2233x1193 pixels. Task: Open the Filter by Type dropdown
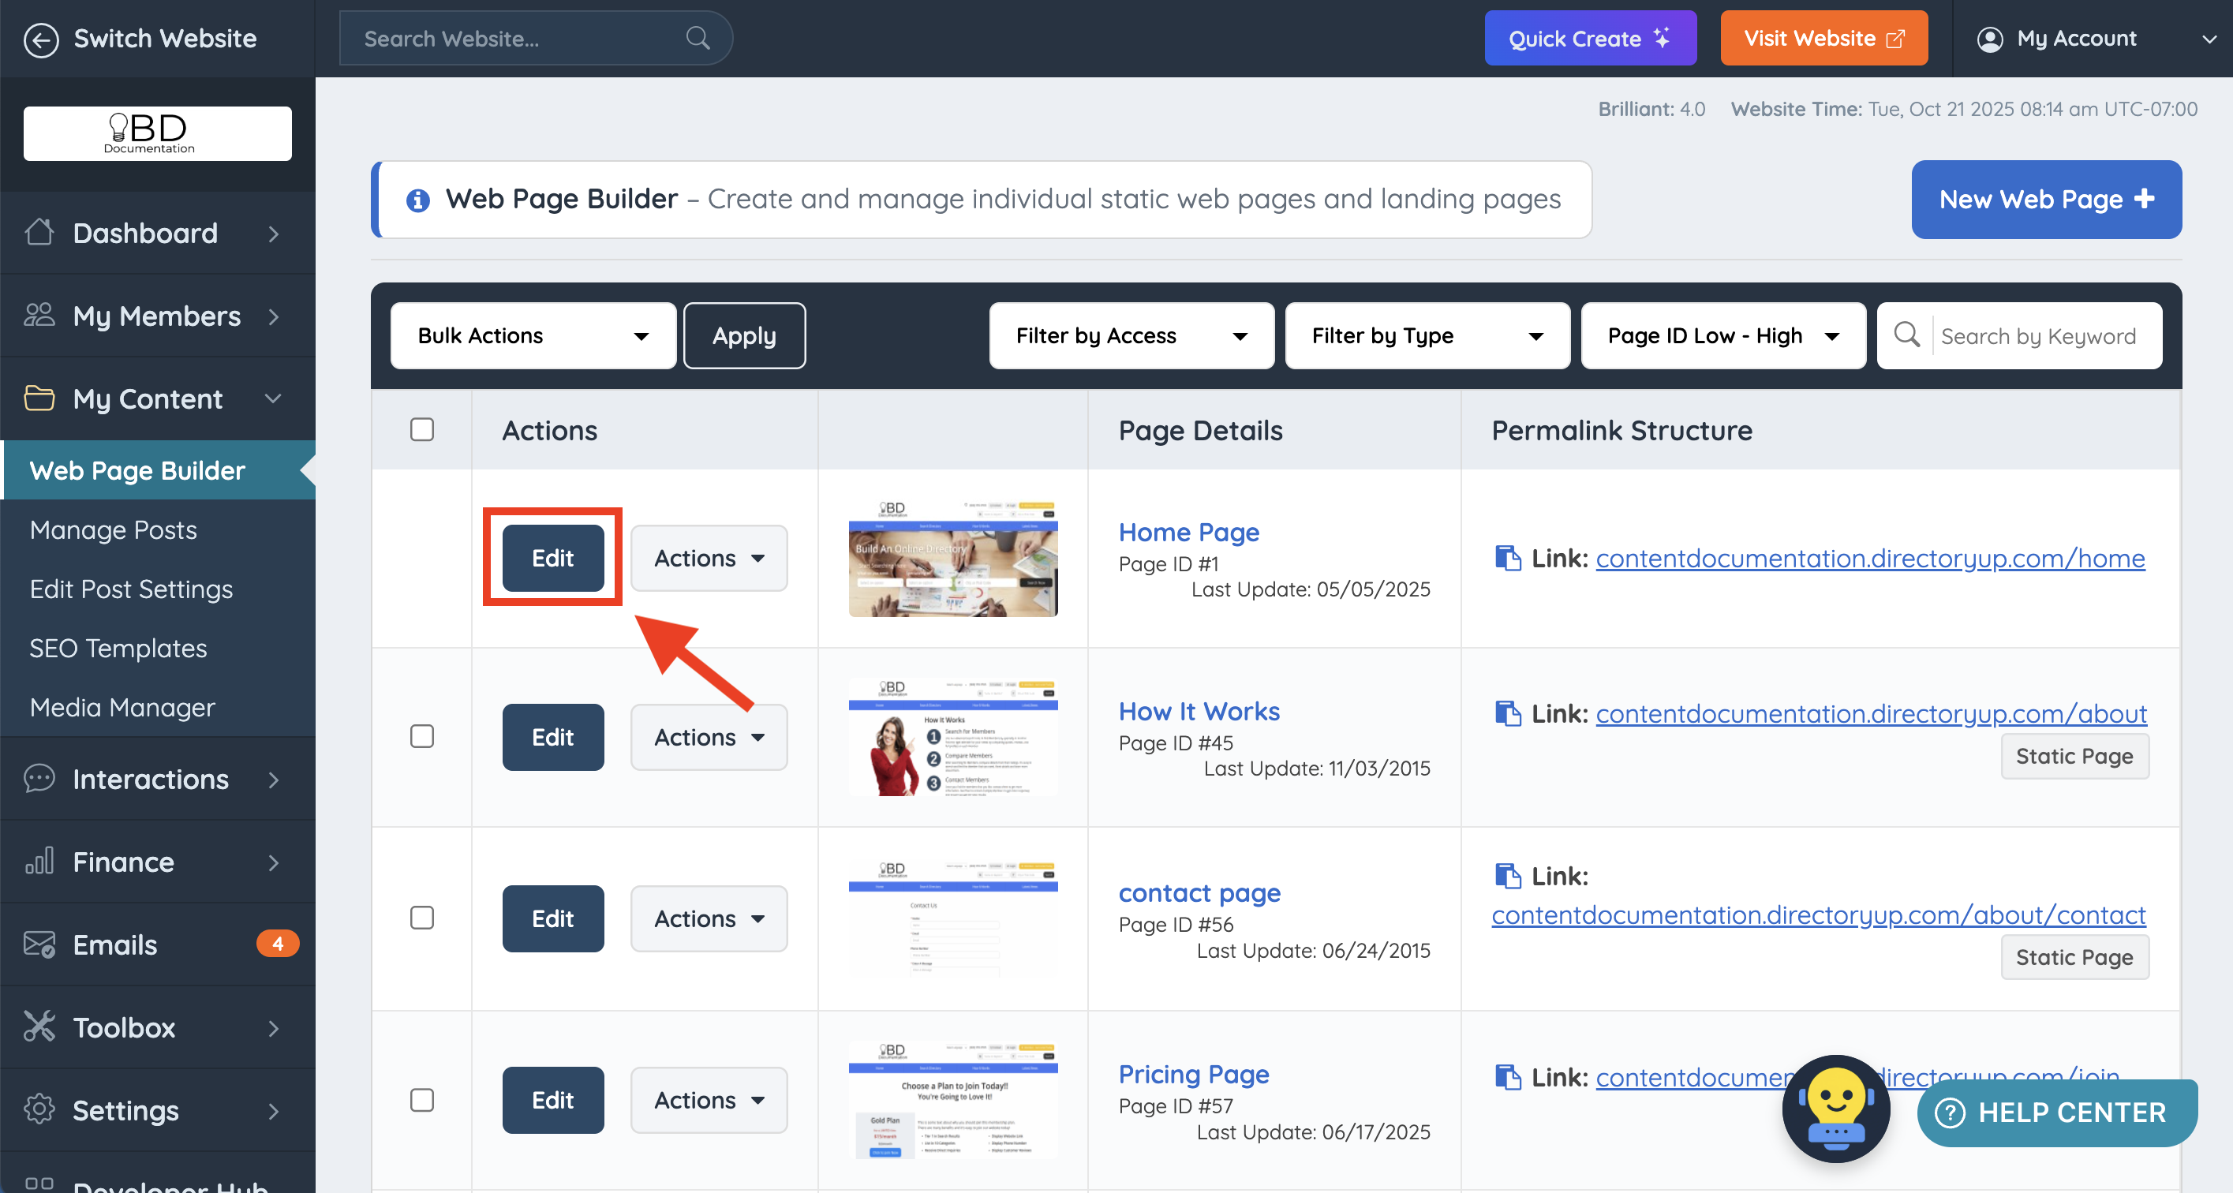[1426, 335]
